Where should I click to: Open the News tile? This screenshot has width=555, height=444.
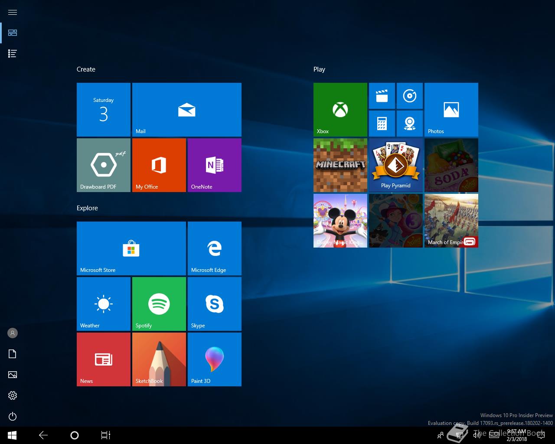pos(104,359)
